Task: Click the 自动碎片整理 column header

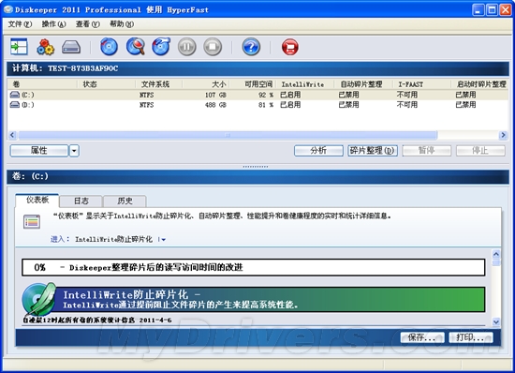Action: [x=363, y=84]
